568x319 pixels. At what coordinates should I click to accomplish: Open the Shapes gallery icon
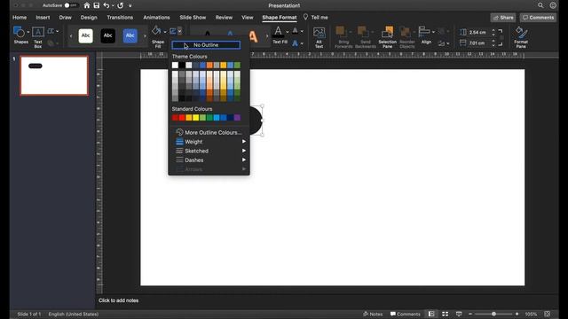click(19, 32)
